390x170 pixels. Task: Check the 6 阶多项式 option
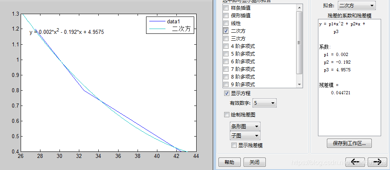click(x=226, y=62)
